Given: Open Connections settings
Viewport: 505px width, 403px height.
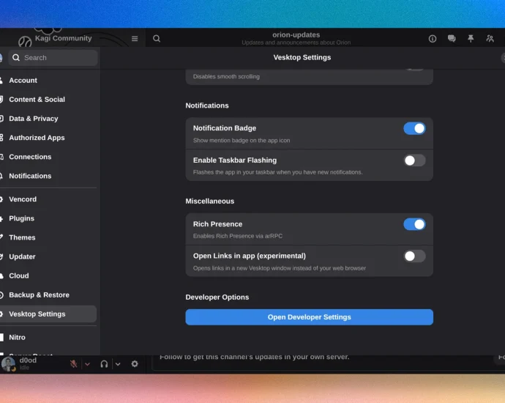Looking at the screenshot, I should point(48,157).
